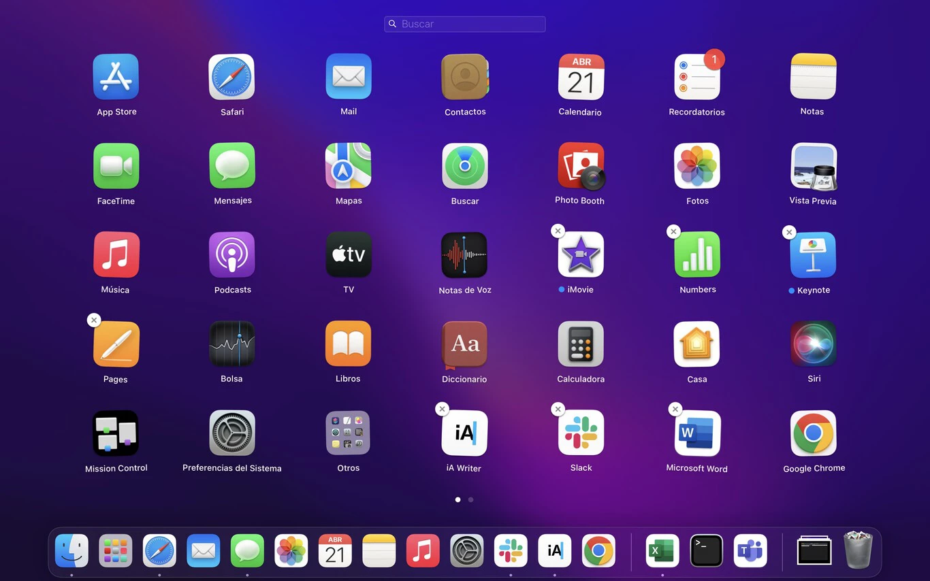Launch the Apple TV app
The image size is (930, 581).
coord(349,254)
